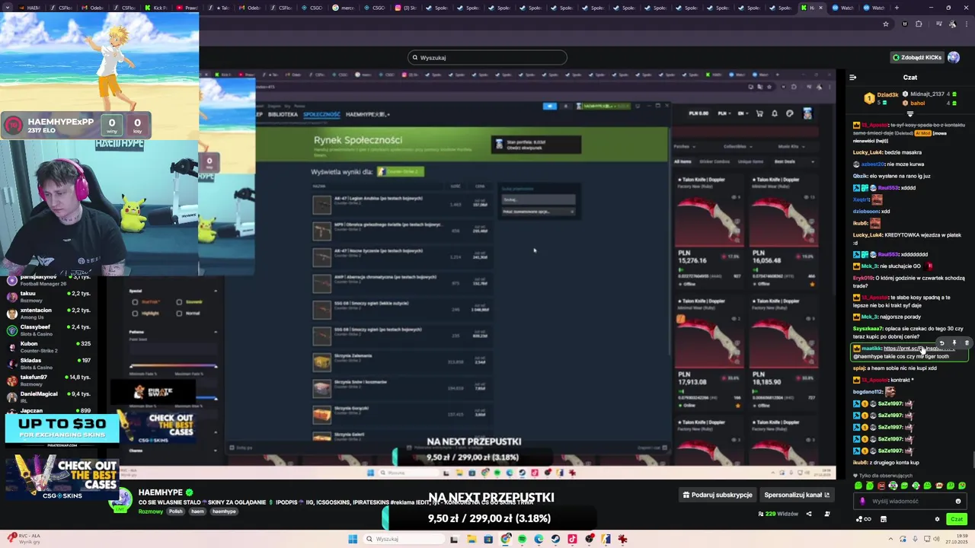Click the haem stream tag
The width and height of the screenshot is (975, 548).
[x=198, y=511]
